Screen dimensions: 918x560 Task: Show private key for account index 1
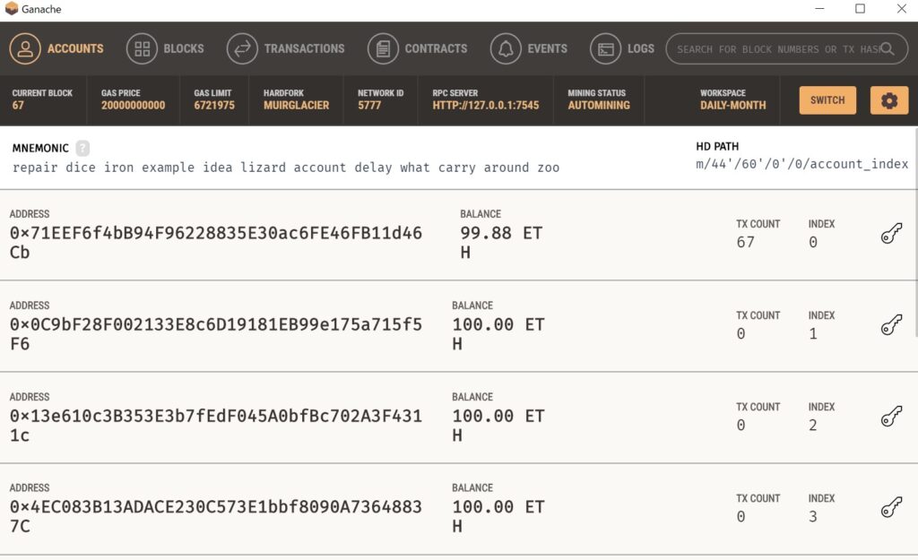891,324
